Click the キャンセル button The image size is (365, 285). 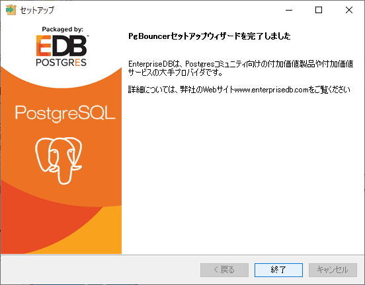tap(333, 270)
